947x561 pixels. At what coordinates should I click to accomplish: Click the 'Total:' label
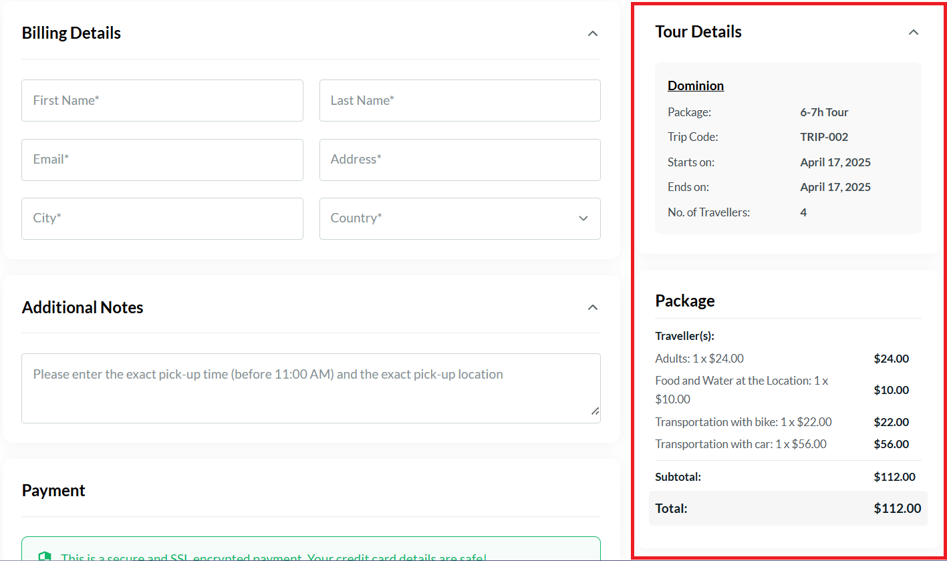pos(671,508)
